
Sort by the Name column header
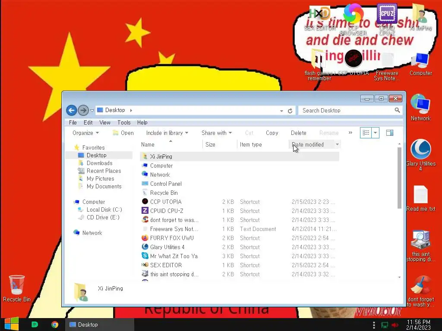[171, 145]
